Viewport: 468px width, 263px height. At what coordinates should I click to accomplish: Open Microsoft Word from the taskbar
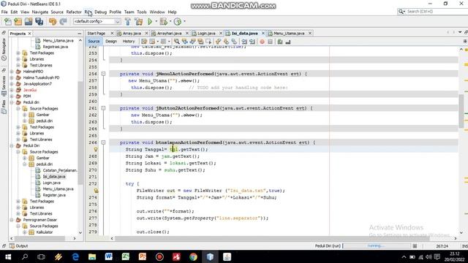point(109,256)
